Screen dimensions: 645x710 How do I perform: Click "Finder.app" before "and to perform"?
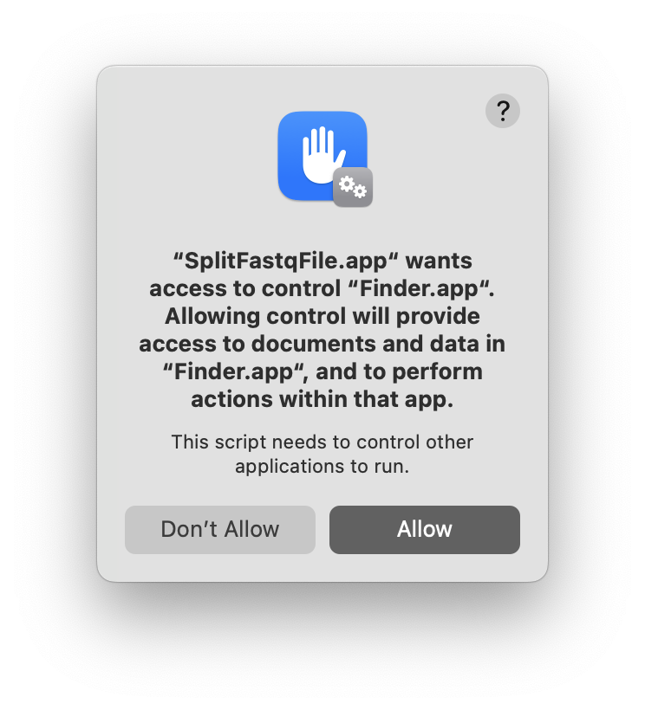click(x=232, y=371)
